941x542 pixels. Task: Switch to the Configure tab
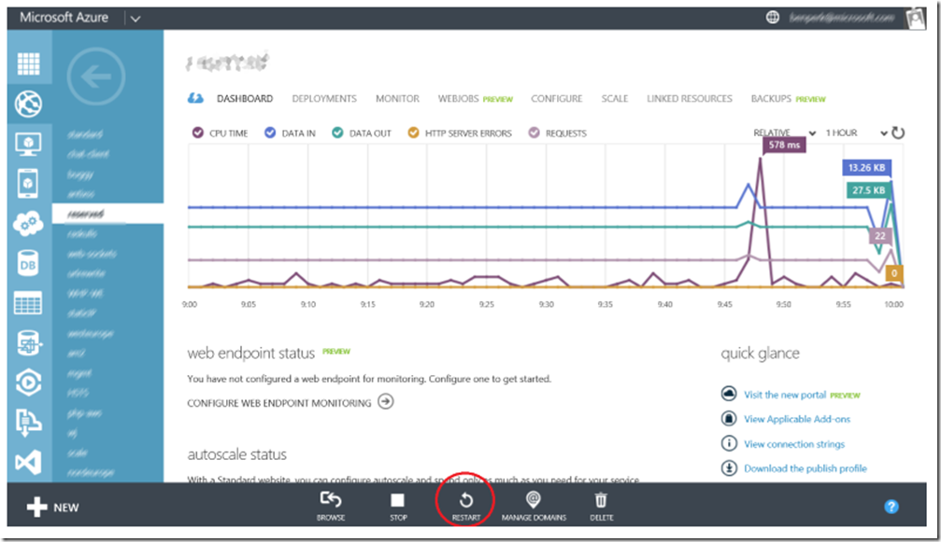click(x=556, y=99)
